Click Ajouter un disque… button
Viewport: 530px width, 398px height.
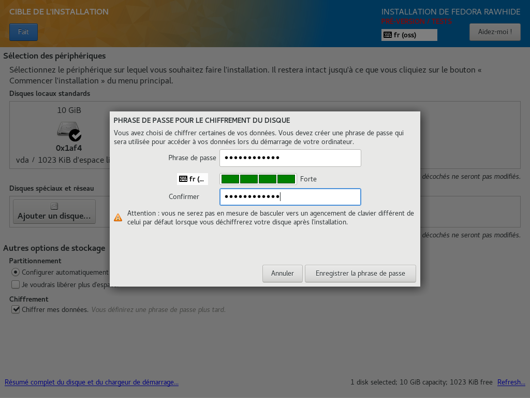54,211
